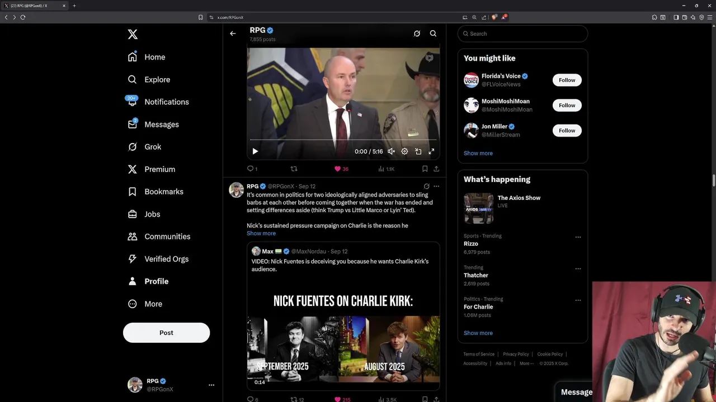Open Privacy Policy link

[516, 354]
